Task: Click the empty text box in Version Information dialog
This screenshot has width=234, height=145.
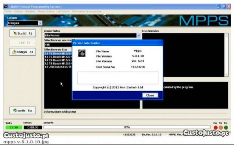Action: pyautogui.click(x=118, y=78)
